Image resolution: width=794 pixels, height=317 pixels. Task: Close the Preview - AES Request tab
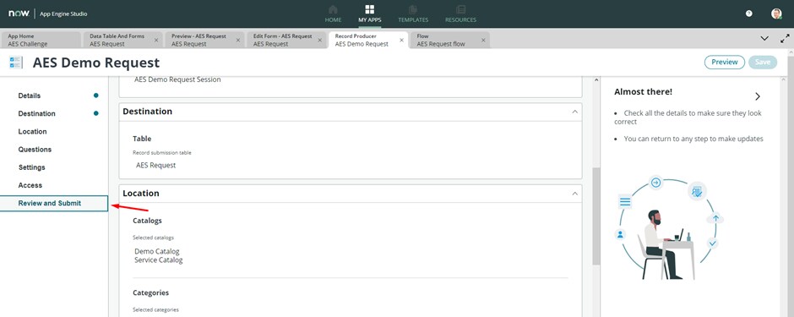(x=238, y=40)
